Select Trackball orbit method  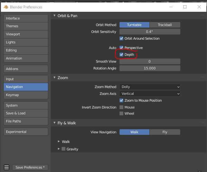coord(165,25)
